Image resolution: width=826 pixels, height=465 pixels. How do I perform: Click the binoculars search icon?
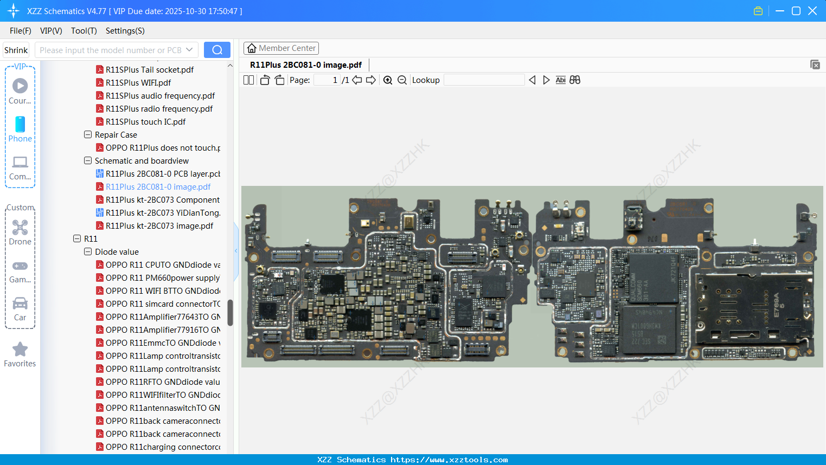(x=575, y=80)
